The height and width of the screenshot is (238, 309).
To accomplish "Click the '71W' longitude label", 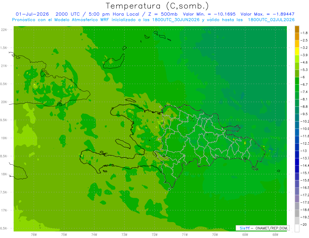I will coord(185,235).
